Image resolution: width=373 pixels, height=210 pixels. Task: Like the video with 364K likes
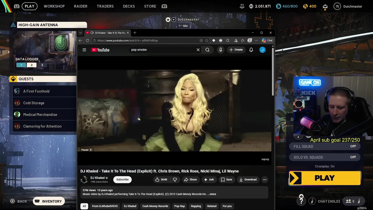click(161, 180)
